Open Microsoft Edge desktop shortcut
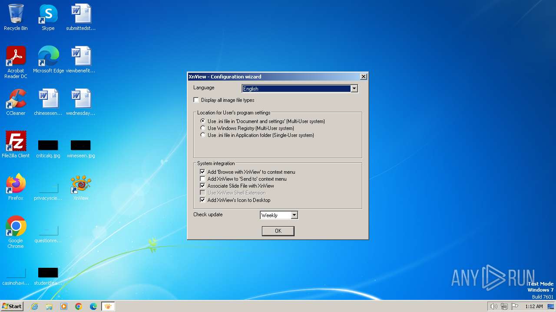 [x=48, y=59]
